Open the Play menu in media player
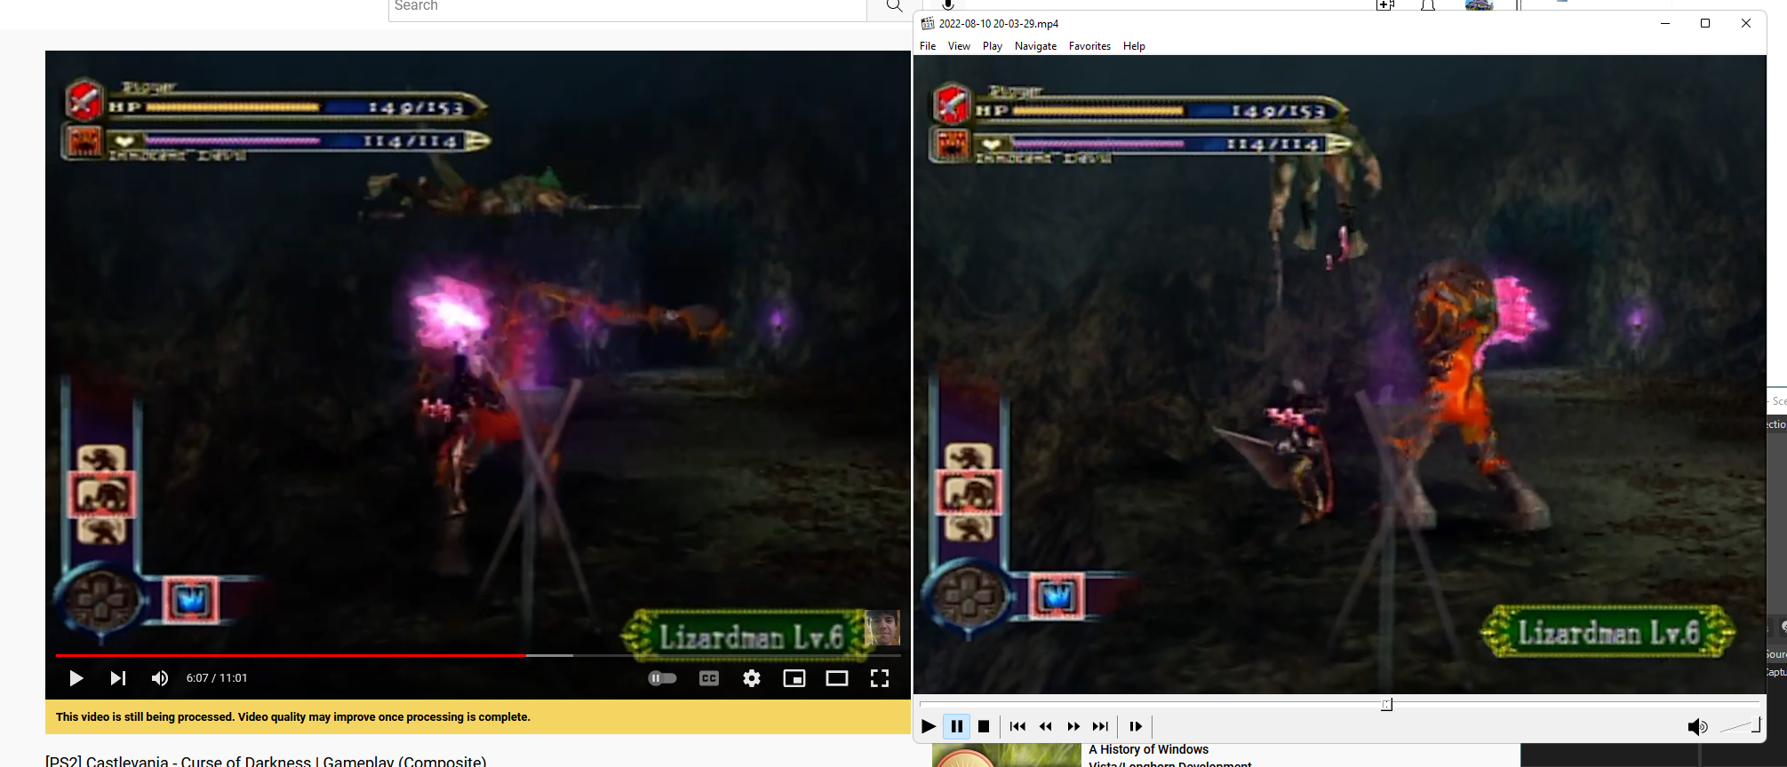1787x767 pixels. pos(993,46)
